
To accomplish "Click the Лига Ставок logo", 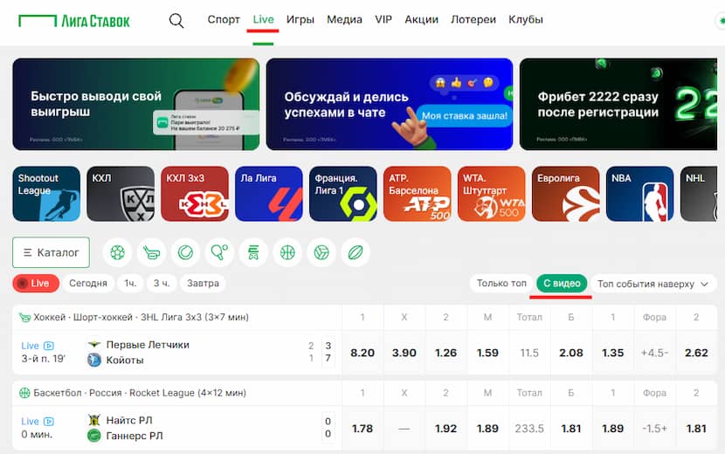I will (74, 21).
